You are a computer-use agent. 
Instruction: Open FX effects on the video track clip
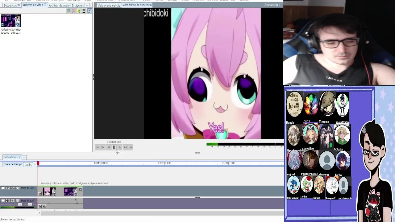click(40, 194)
